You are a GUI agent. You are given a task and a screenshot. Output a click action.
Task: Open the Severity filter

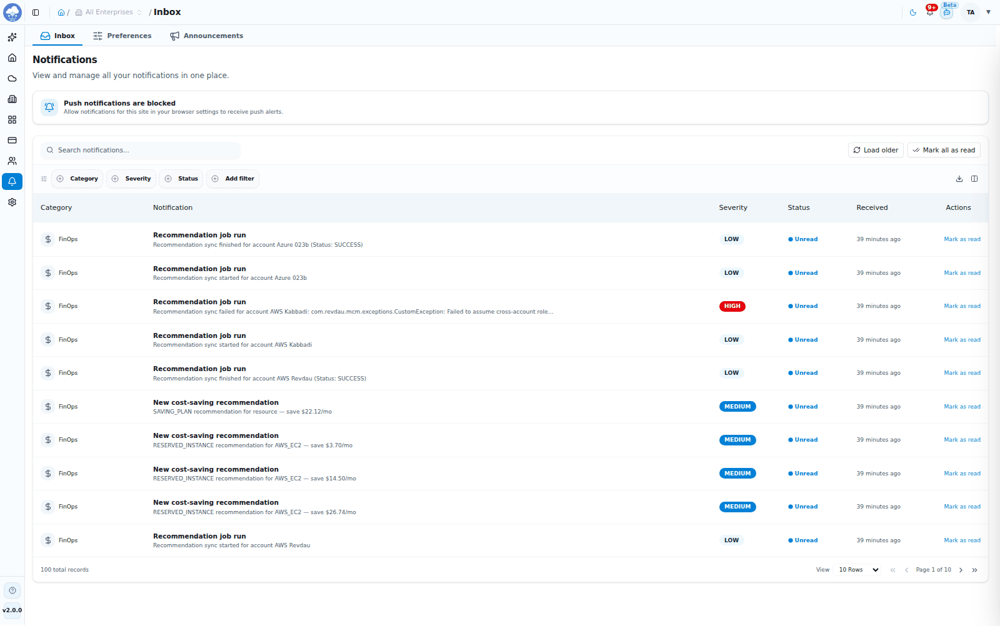(131, 179)
